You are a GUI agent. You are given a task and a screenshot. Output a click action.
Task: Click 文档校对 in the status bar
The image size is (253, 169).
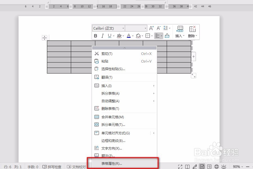pyautogui.click(x=76, y=167)
